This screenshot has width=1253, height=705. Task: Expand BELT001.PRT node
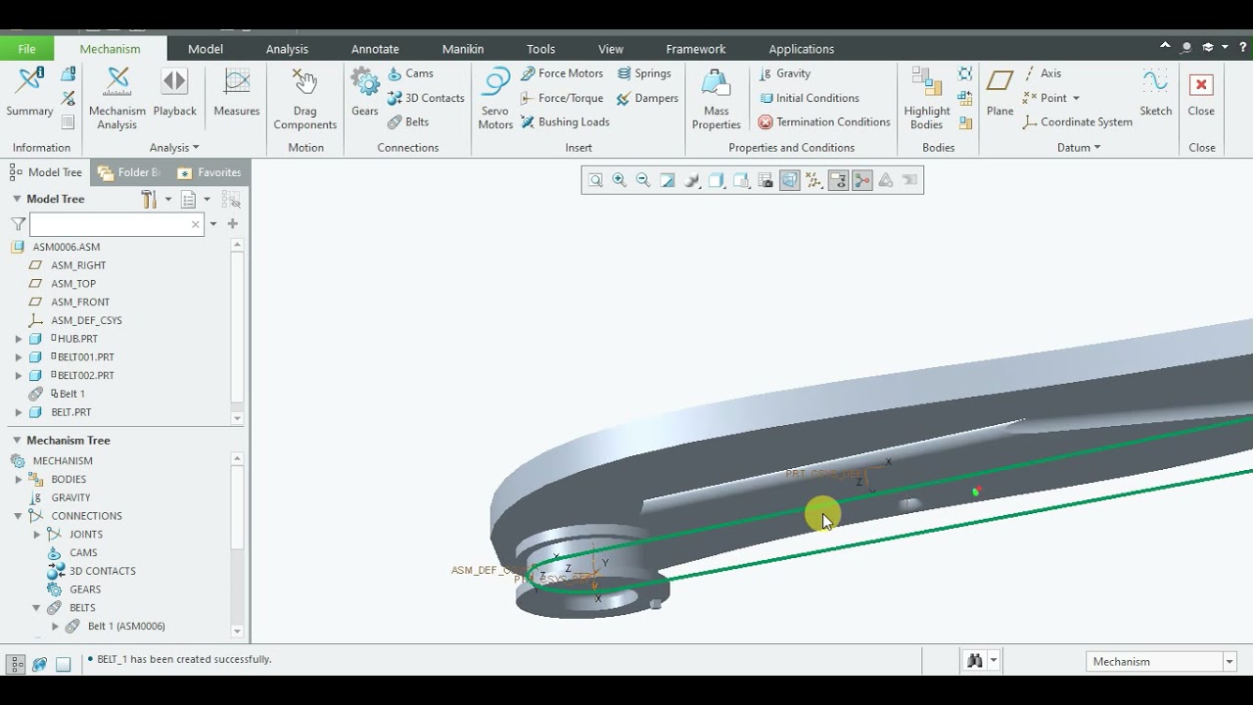pyautogui.click(x=19, y=357)
